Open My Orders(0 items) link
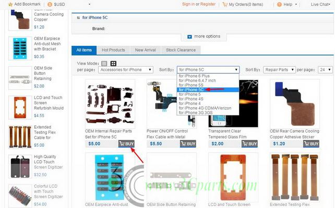335x208 pixels. 246,4
